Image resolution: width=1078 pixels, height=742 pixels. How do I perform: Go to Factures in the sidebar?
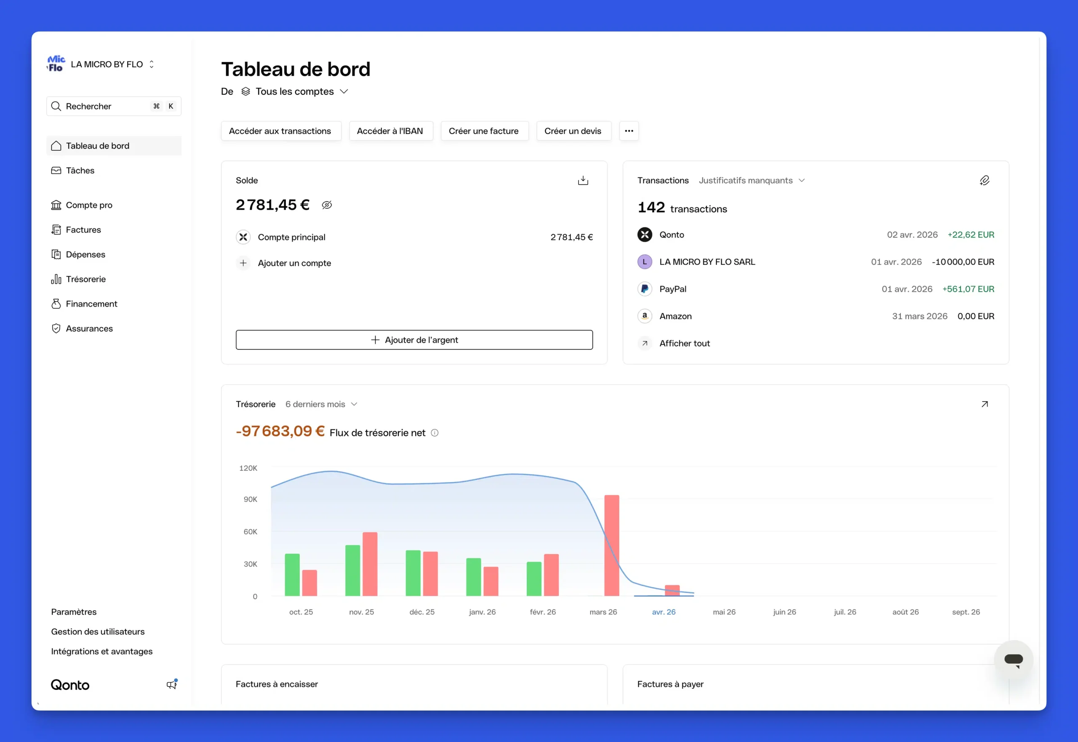click(x=83, y=230)
